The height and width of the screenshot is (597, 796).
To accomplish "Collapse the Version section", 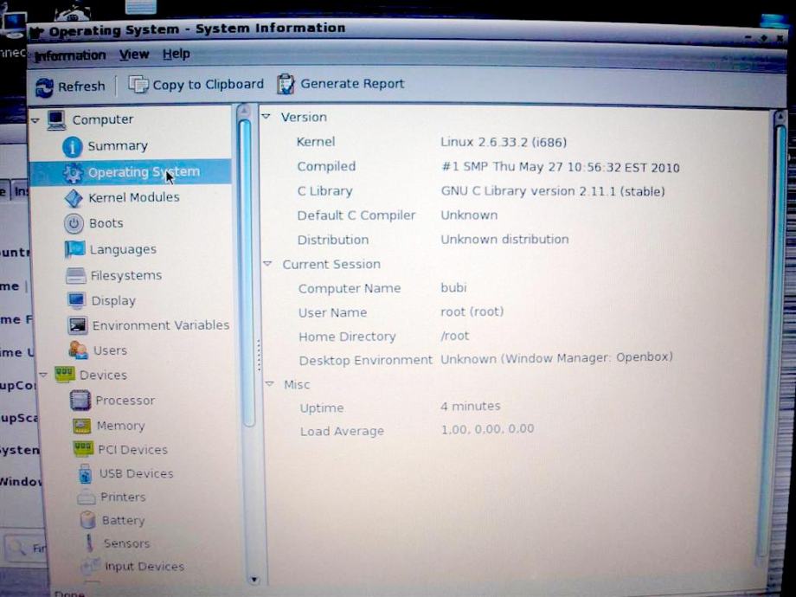I will [266, 117].
